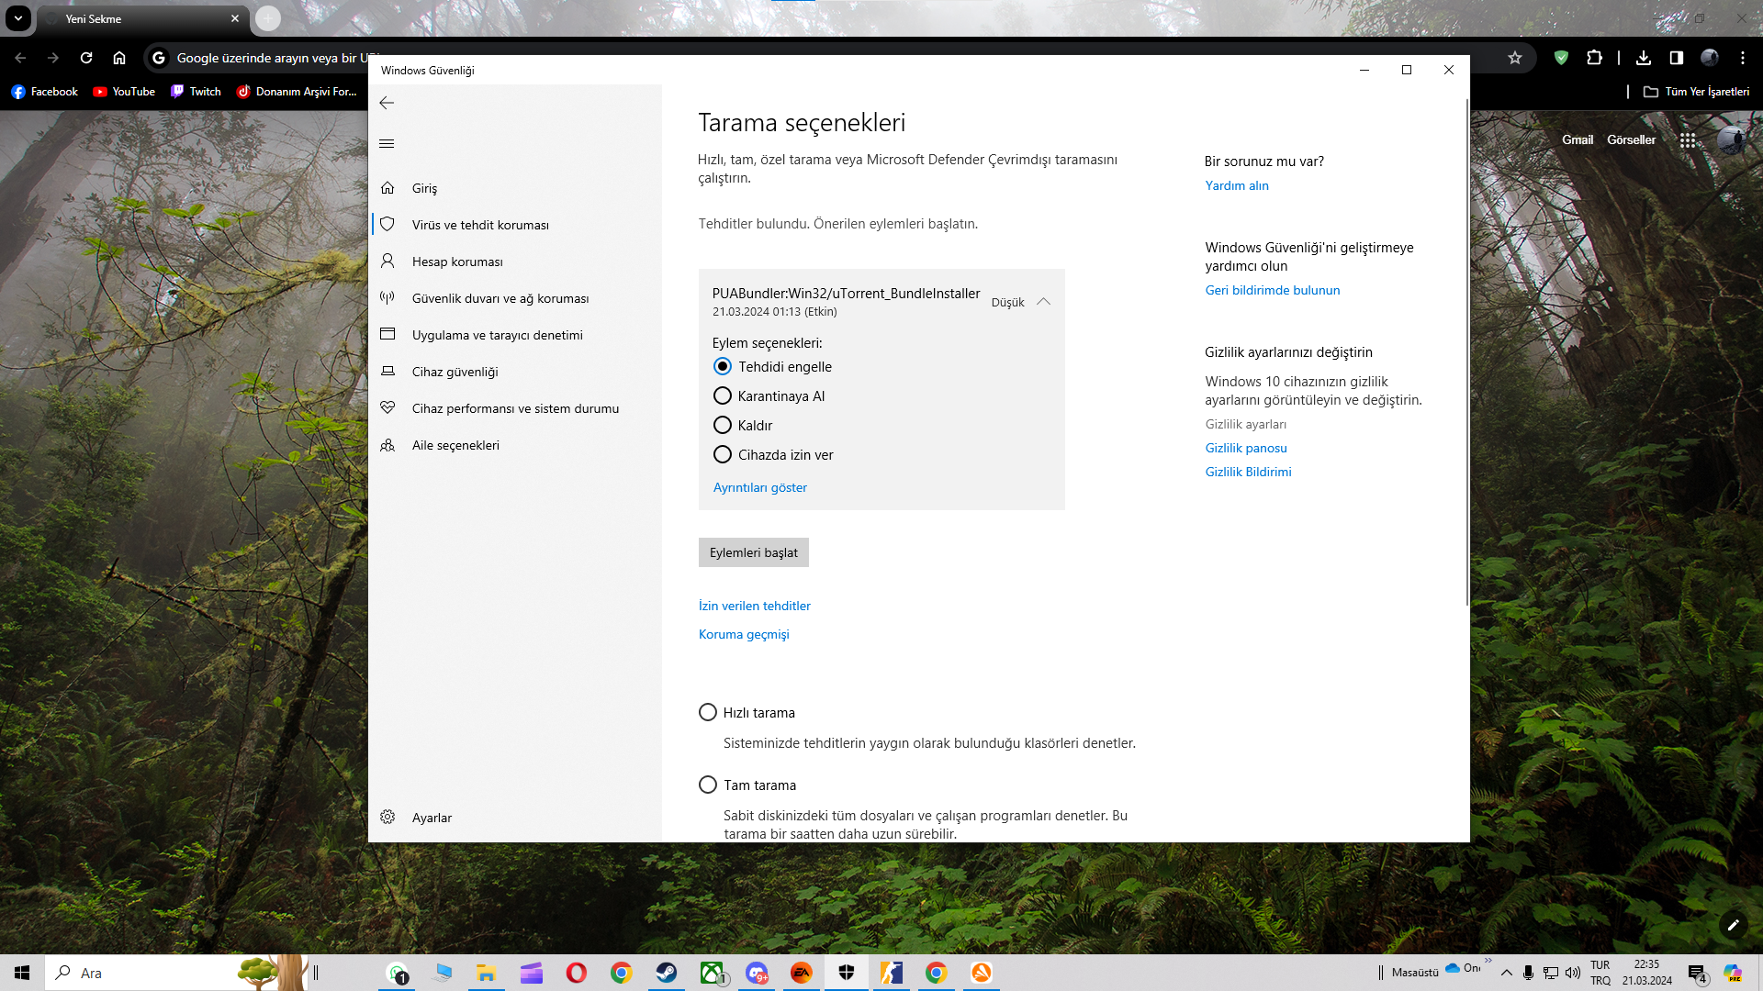
Task: Open the Facebook bookmark in Chrome
Action: tap(45, 92)
